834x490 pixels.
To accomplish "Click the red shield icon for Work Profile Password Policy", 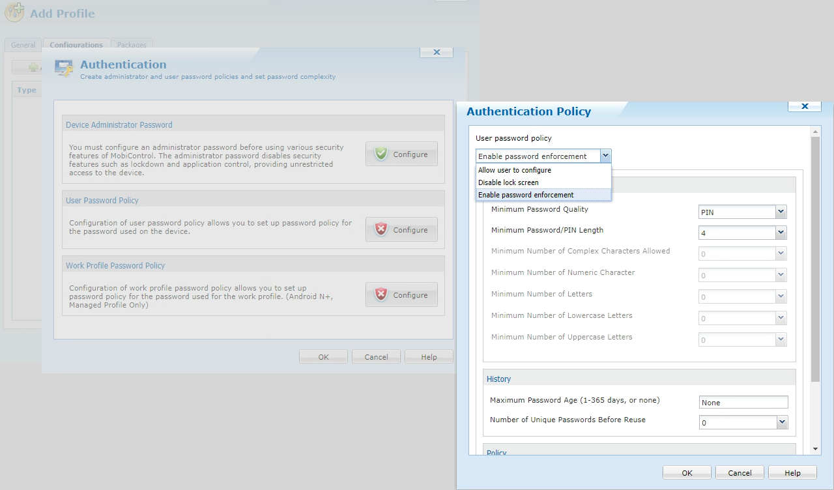I will [x=381, y=295].
